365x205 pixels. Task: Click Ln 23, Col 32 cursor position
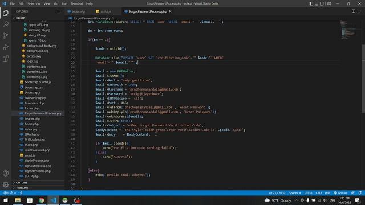click(x=277, y=193)
